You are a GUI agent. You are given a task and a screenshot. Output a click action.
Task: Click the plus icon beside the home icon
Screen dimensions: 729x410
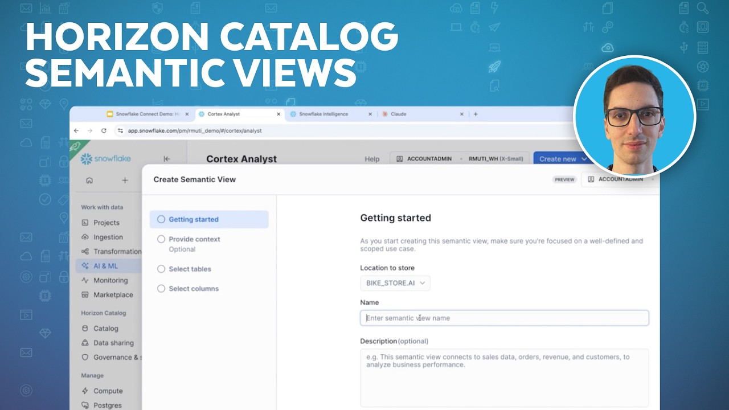pos(125,180)
